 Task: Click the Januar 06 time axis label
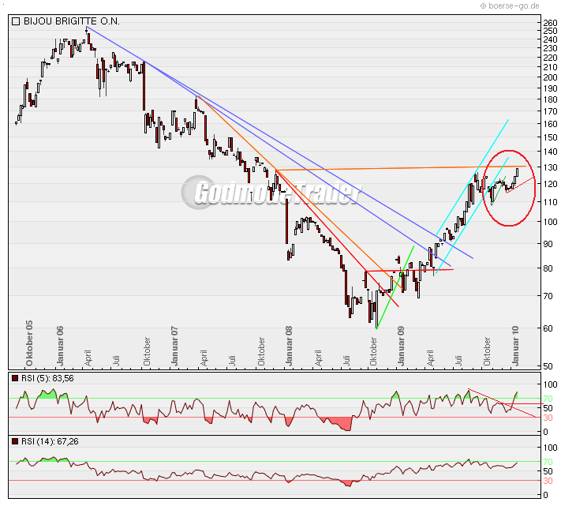pyautogui.click(x=60, y=346)
